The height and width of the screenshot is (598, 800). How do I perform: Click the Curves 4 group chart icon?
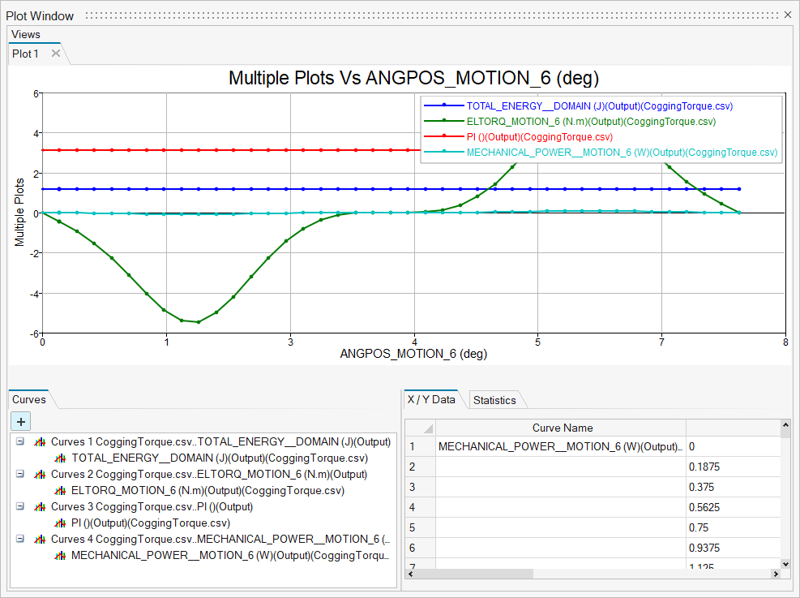[x=39, y=540]
